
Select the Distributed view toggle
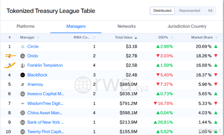click(162, 11)
